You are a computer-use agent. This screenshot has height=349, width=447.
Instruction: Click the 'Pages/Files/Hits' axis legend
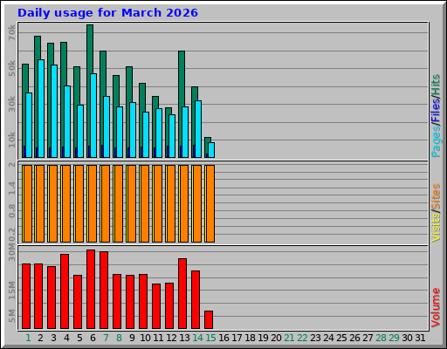(x=436, y=116)
